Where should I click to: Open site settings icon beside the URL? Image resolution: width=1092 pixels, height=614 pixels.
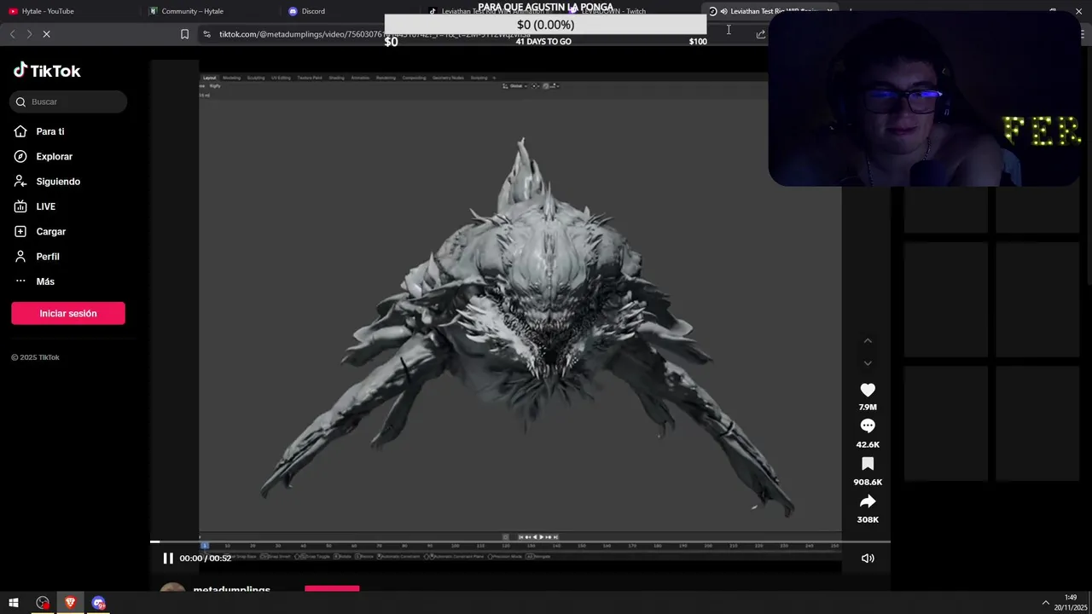coord(206,34)
